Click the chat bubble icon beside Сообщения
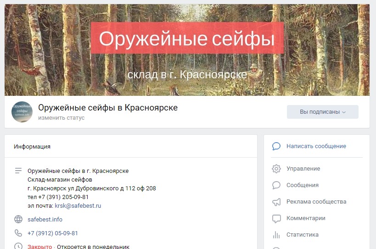Viewport: 376px width, 249px height. click(x=276, y=185)
